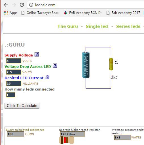
Task: Open the Fab Academy 2017 bookmark
Action: (123, 13)
